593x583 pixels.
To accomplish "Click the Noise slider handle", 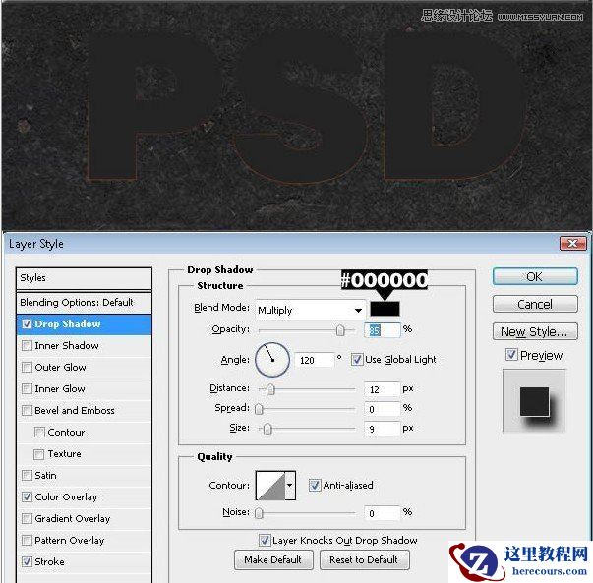I will click(x=259, y=513).
